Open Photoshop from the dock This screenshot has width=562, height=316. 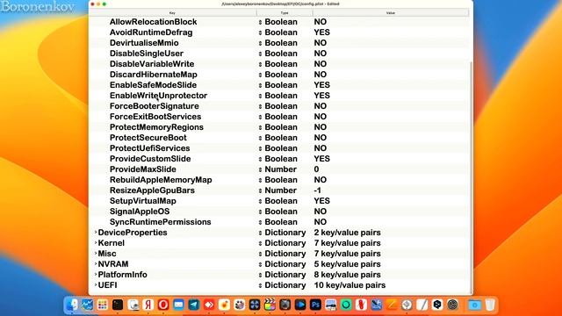point(315,305)
